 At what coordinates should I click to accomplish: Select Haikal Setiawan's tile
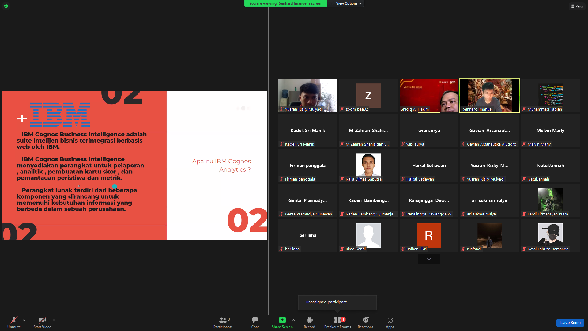[x=429, y=165]
